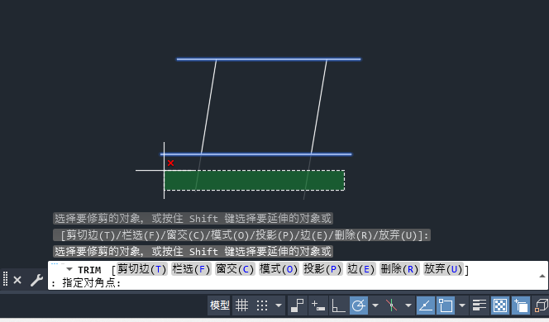Open command line customize wrench icon
This screenshot has width=549, height=322.
click(36, 280)
